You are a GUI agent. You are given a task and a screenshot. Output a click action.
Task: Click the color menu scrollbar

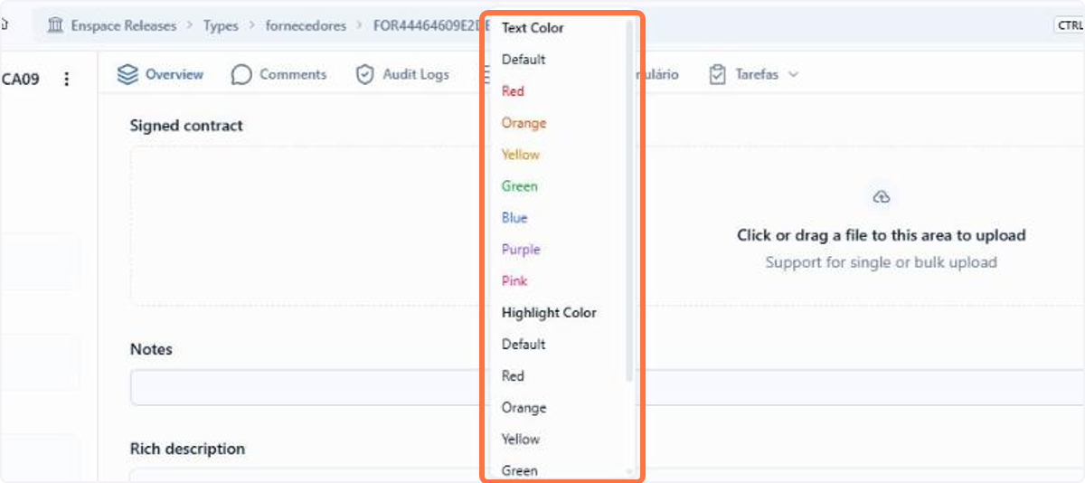pos(629,199)
